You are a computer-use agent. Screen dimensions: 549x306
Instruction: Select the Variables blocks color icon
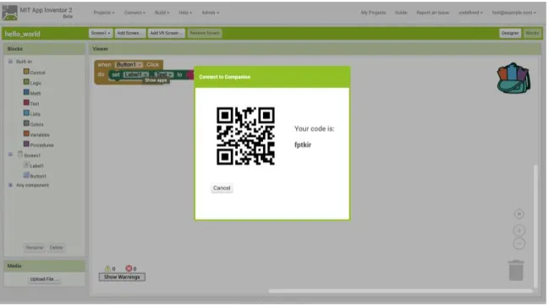coord(26,134)
